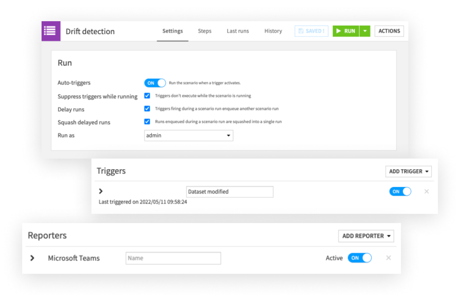Screen dimensions: 461x295
Task: Click the Dataset modified name field
Action: pos(229,192)
